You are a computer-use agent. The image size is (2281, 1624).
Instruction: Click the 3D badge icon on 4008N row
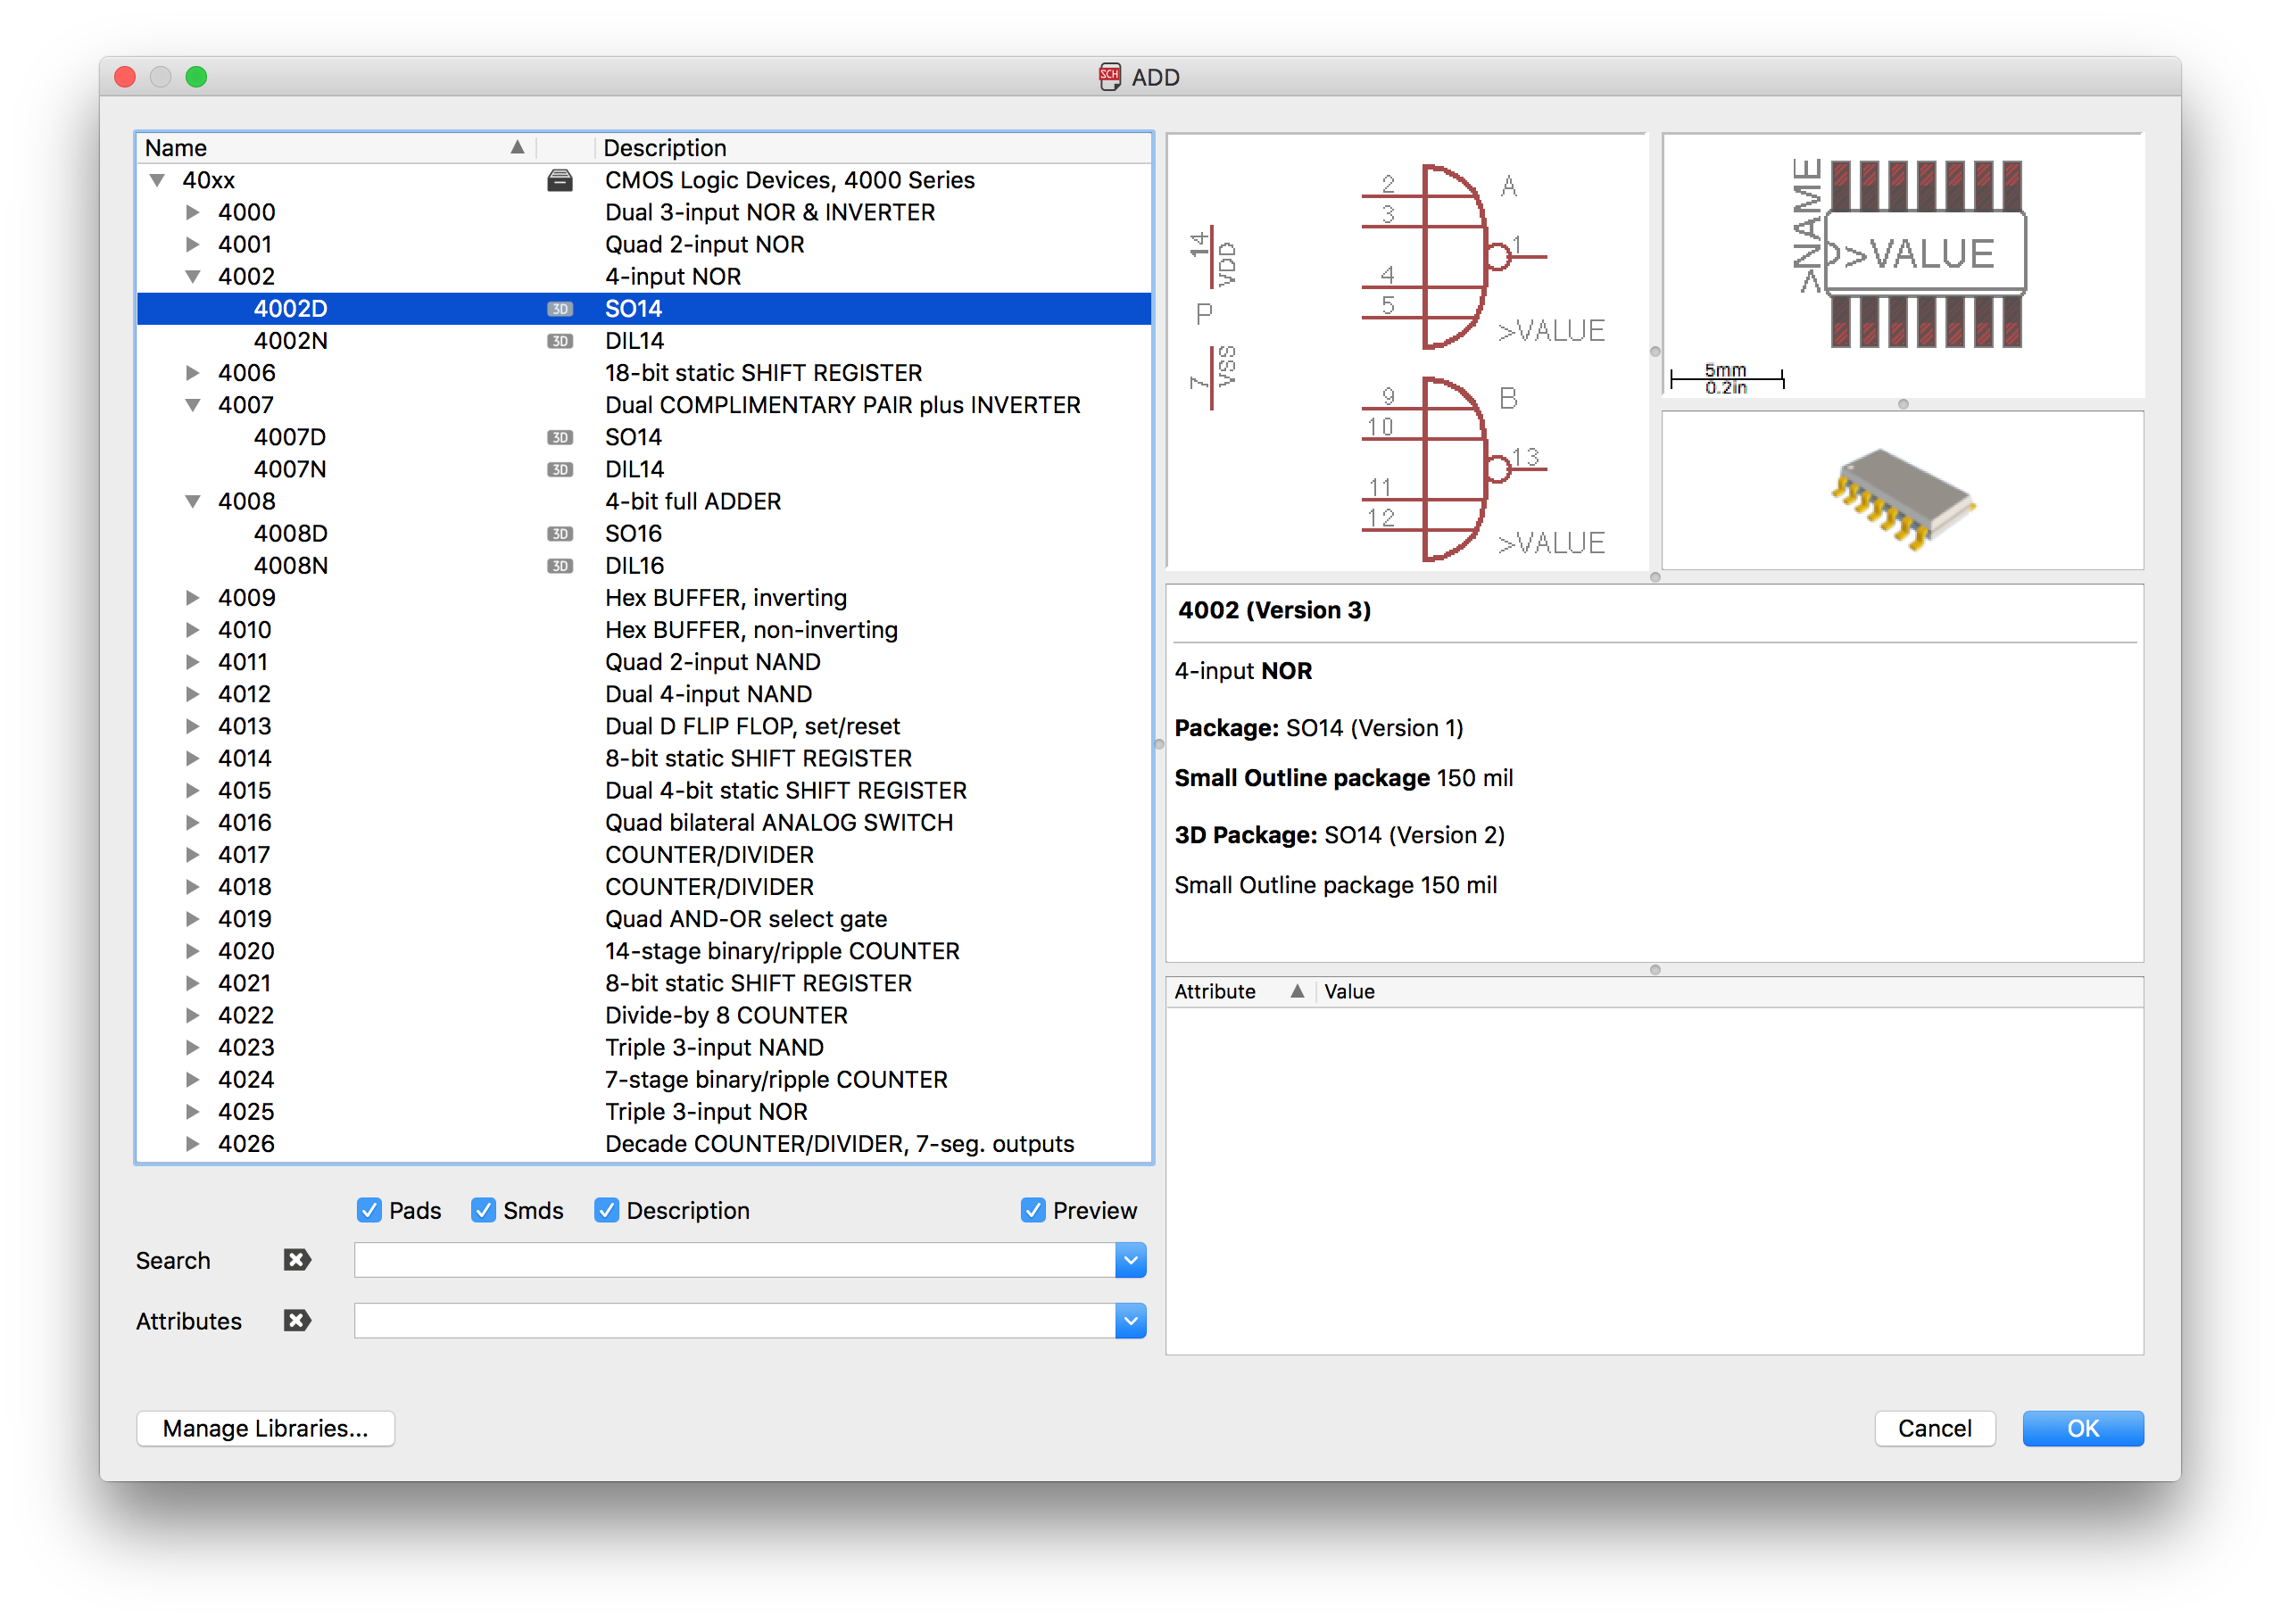(560, 566)
